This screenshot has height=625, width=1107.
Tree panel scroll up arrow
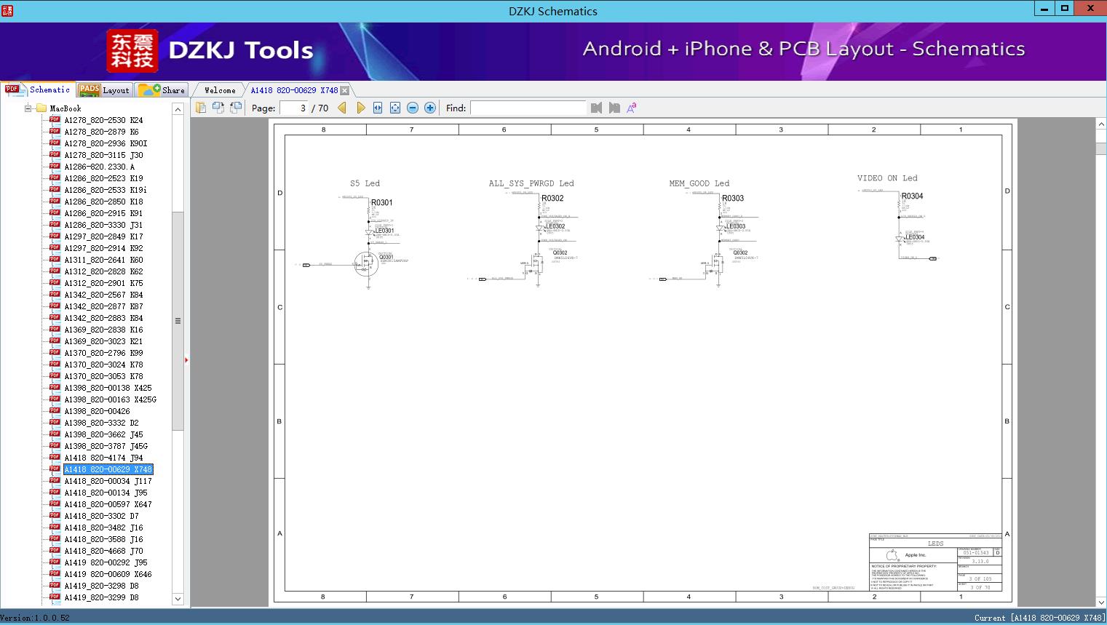pyautogui.click(x=178, y=109)
